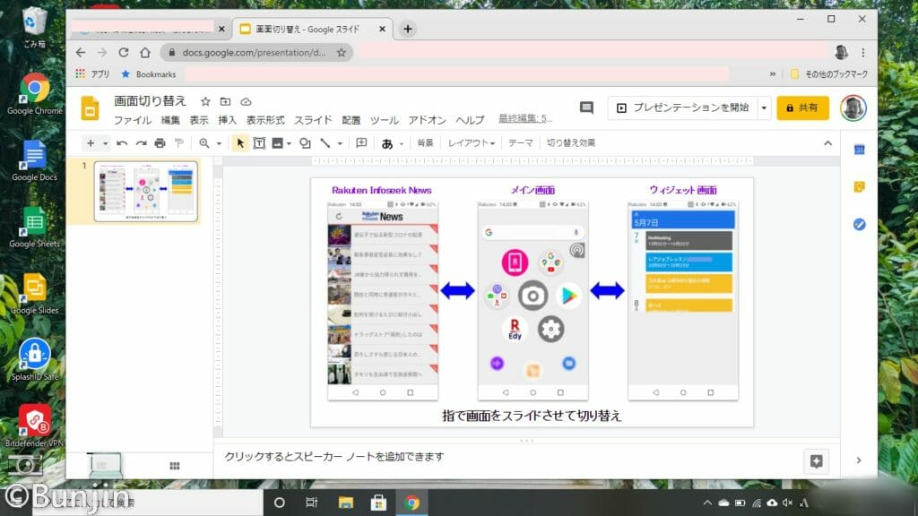918x516 pixels.
Task: Expand the line type dropdown arrow
Action: click(340, 143)
